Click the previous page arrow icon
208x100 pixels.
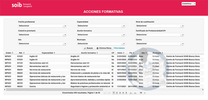point(109,93)
